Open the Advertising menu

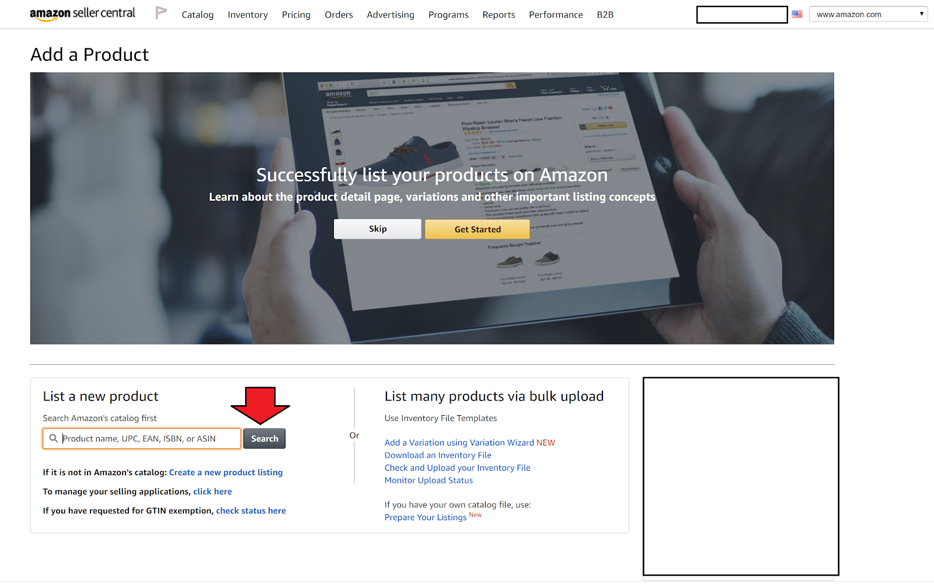click(391, 15)
